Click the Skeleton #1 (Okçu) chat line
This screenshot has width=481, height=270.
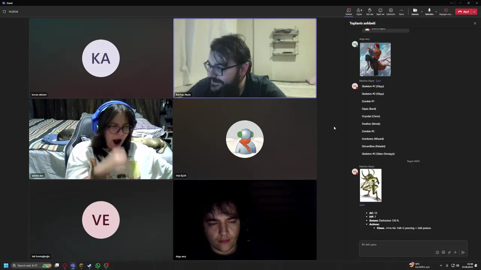pyautogui.click(x=373, y=86)
